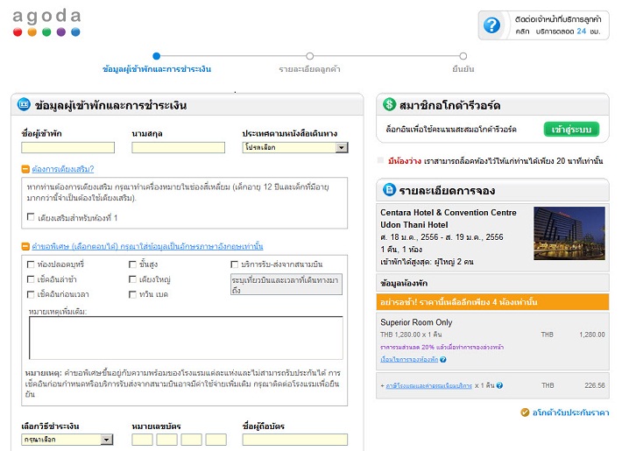Click the นามสกุล last name field
Viewport: 629px width, 451px height.
point(178,147)
